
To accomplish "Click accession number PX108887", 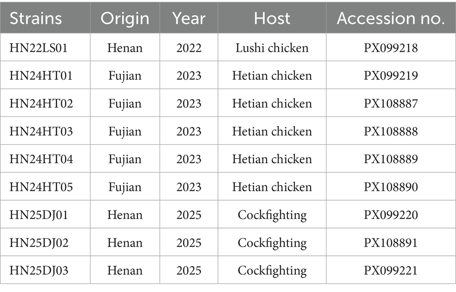I will point(391,103).
